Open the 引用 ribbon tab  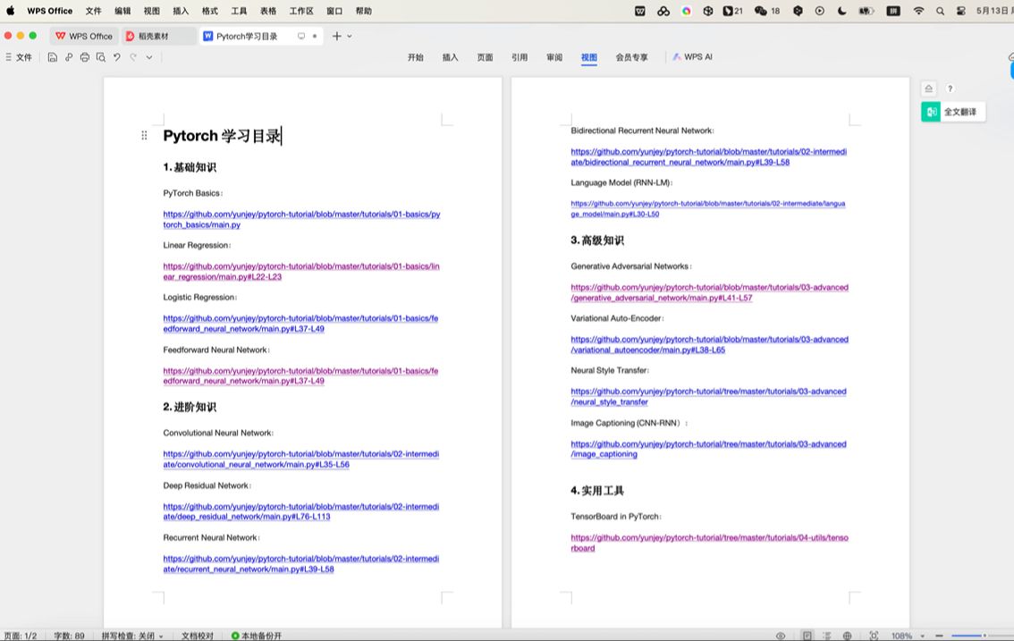tap(520, 57)
